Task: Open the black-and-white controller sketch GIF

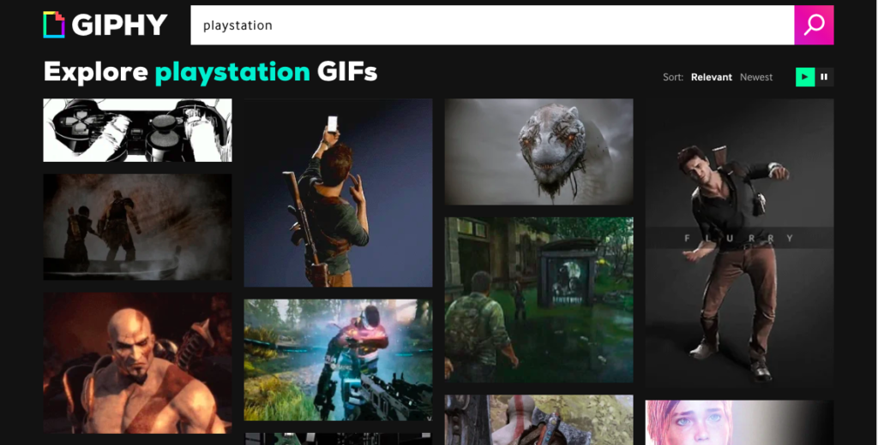Action: point(138,130)
